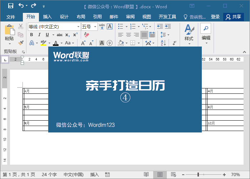Toggle Underline formatting
Image resolution: width=250 pixels, height=179 pixels.
[x=47, y=35]
